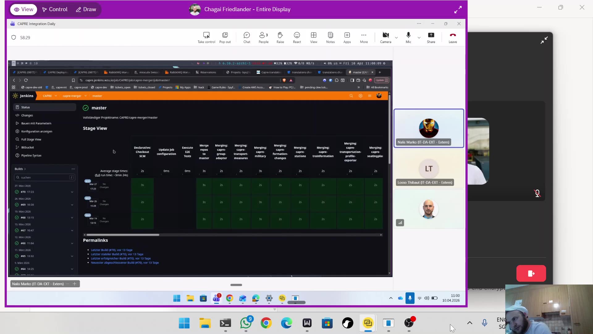This screenshot has height=334, width=593.
Task: Click Jenkins settings gear in header
Action: point(360,96)
